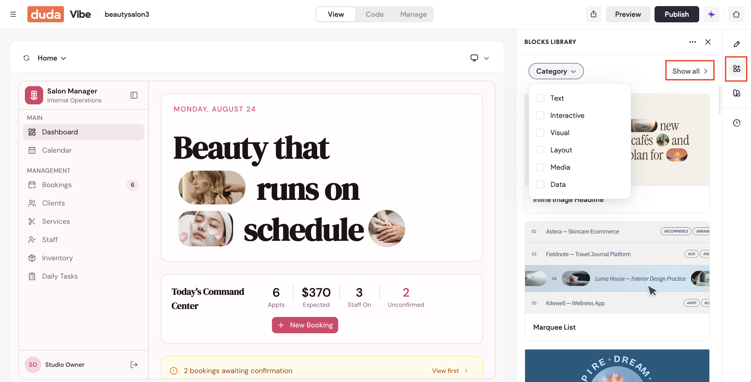This screenshot has height=382, width=751.
Task: Close the Blocks Library panel
Action: coord(708,42)
